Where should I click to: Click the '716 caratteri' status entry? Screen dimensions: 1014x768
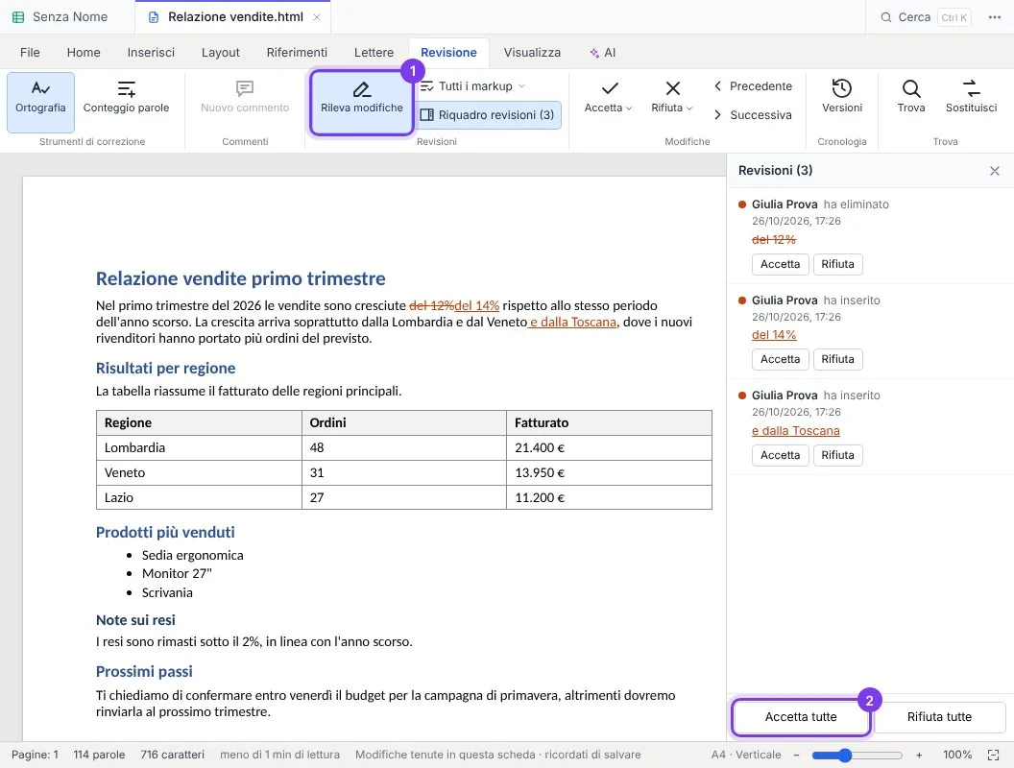click(173, 756)
